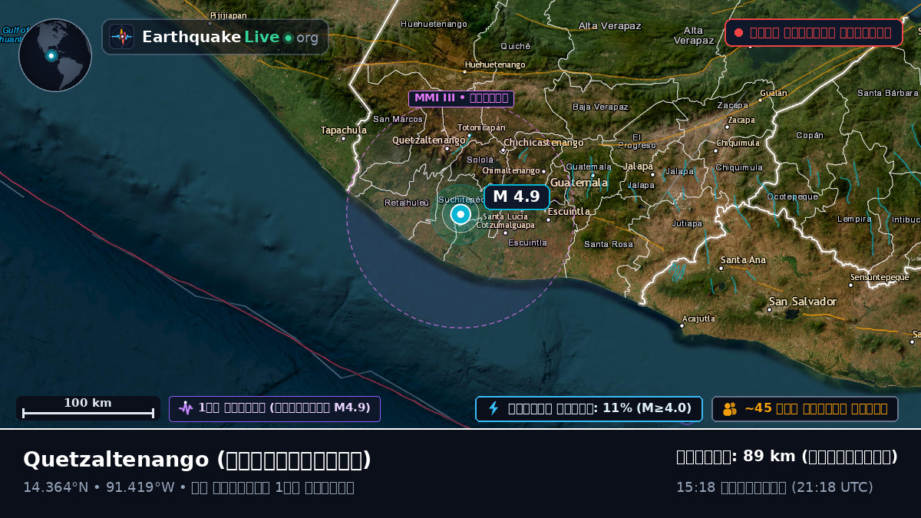Click the M 4.9 magnitude label

pyautogui.click(x=517, y=196)
